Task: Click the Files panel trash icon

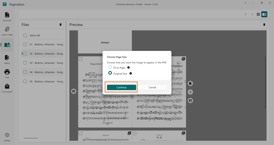Action: (x=60, y=25)
